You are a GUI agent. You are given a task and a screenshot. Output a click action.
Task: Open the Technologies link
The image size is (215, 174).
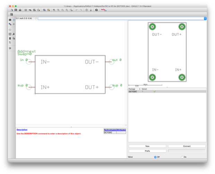(110, 130)
